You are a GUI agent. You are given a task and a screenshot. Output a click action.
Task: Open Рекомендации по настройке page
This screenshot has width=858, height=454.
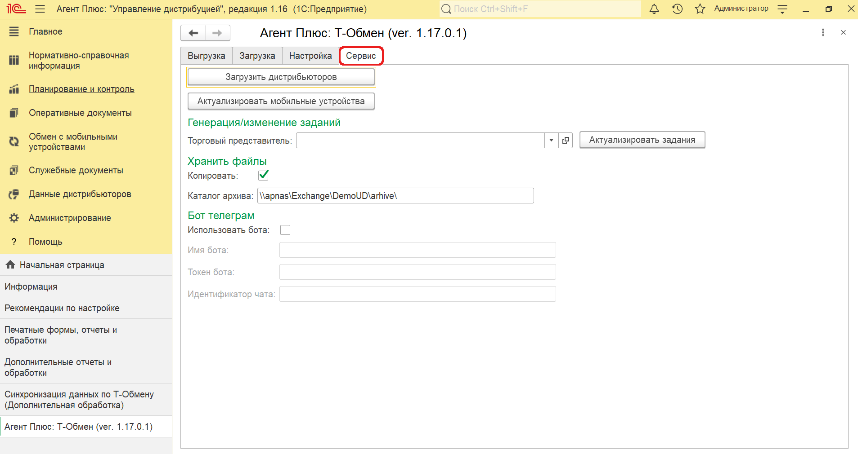click(86, 308)
